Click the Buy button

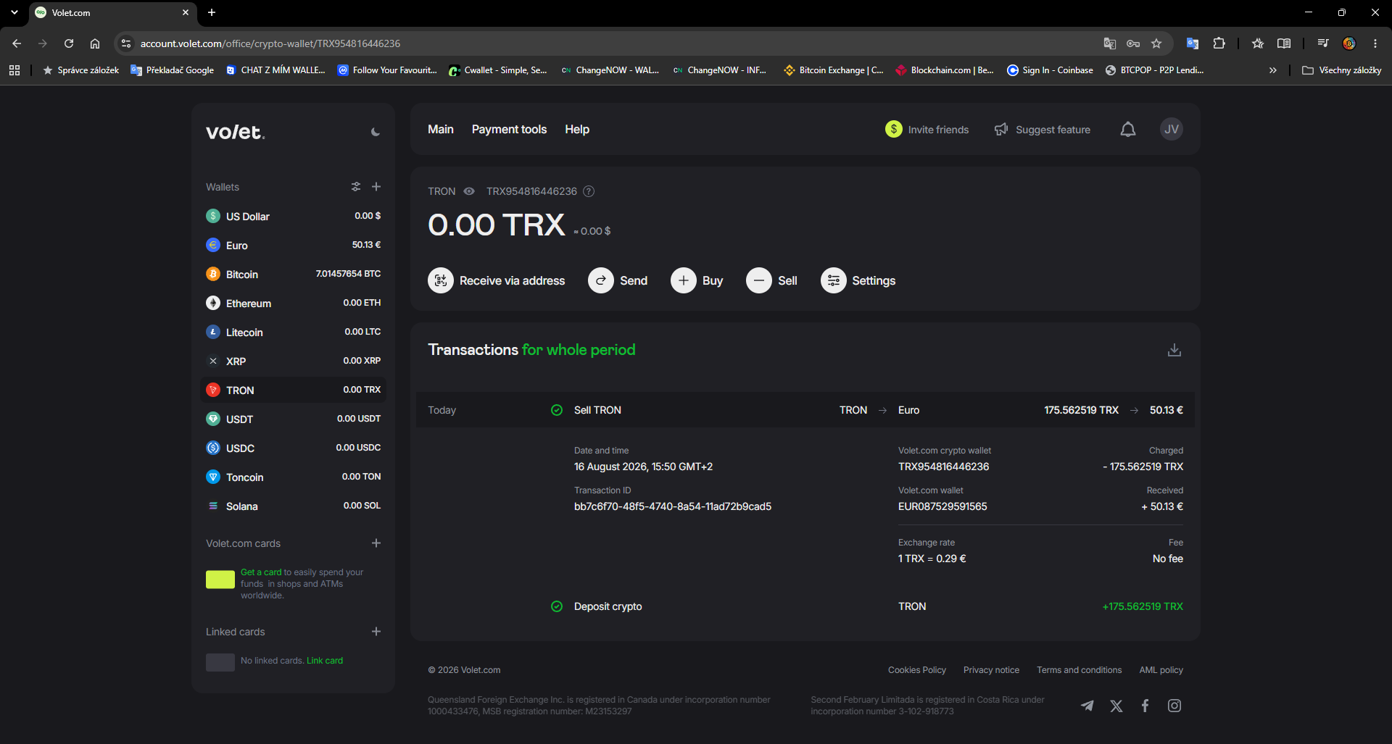(697, 280)
